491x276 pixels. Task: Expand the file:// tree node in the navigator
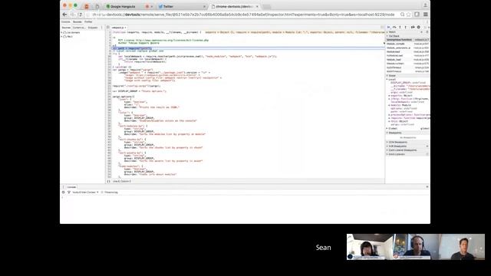point(61,37)
